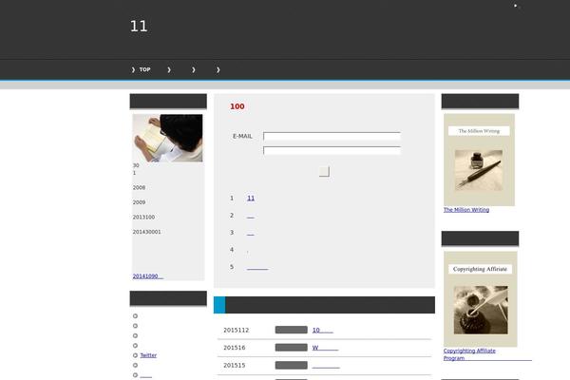Viewport: 570px width, 380px height.
Task: Click the Copyrighting Affiliate cover image
Action: [480, 299]
